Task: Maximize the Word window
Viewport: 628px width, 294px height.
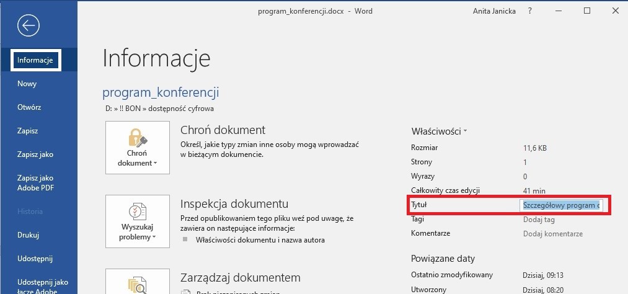Action: point(586,11)
